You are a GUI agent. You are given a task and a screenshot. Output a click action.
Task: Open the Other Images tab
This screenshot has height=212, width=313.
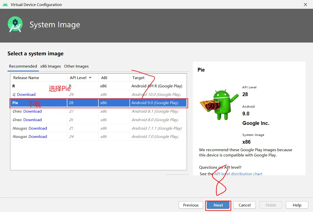tap(76, 66)
